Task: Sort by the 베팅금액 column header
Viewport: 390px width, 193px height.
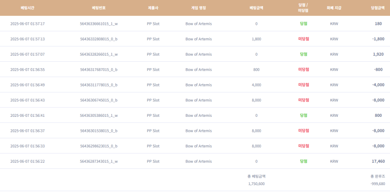Action: (x=256, y=8)
